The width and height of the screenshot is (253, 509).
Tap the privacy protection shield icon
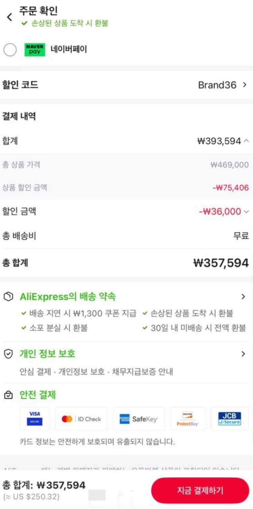tap(8, 354)
